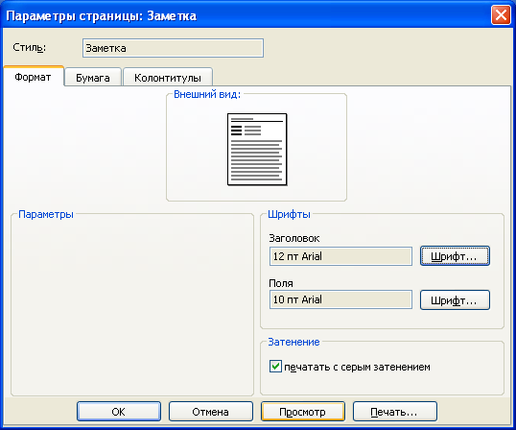Click the Заголовок font field 12 пт Arial
Image resolution: width=516 pixels, height=430 pixels.
340,256
